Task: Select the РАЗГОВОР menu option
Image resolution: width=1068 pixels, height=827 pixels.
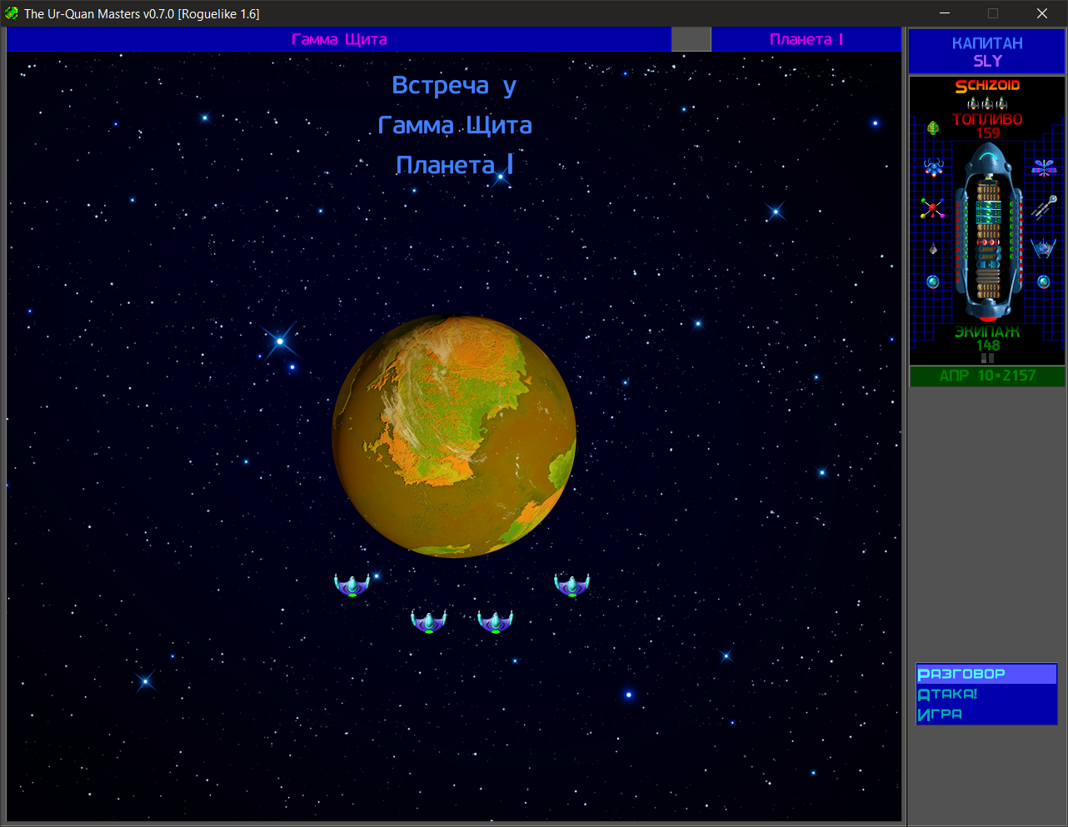Action: point(986,674)
